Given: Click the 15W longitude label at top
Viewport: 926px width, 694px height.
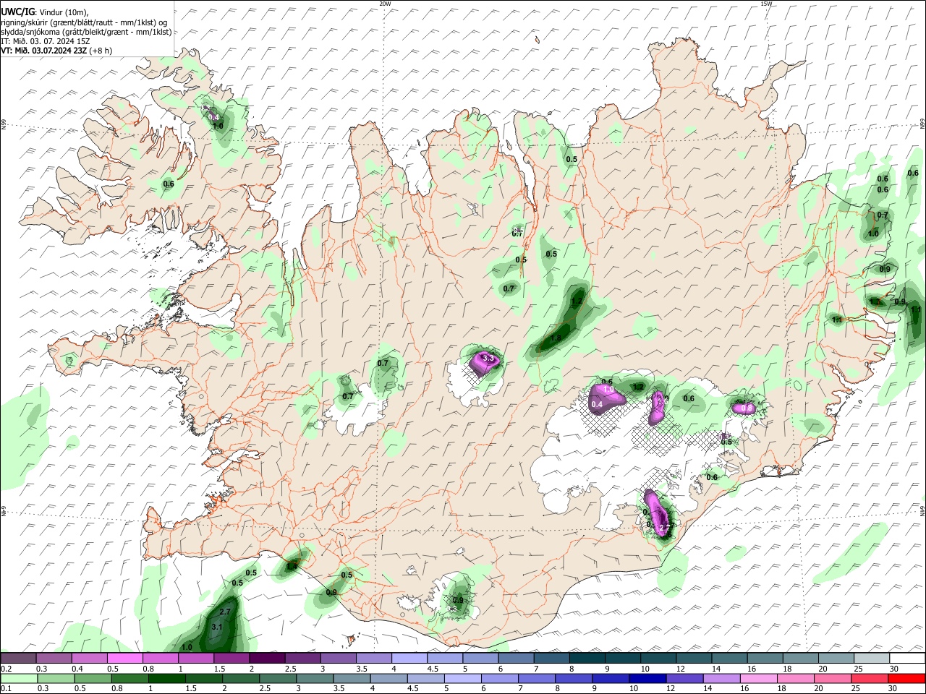Looking at the screenshot, I should tap(766, 4).
